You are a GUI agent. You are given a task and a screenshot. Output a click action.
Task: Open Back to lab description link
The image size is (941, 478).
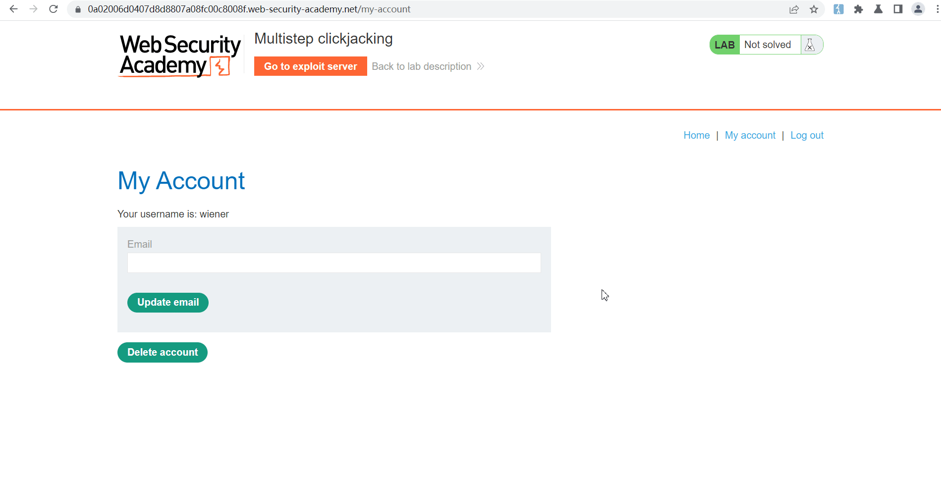tap(428, 66)
